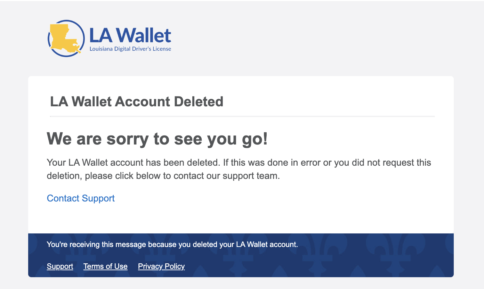Open the footer Support link
Screen dimensions: 484x289
coord(60,266)
